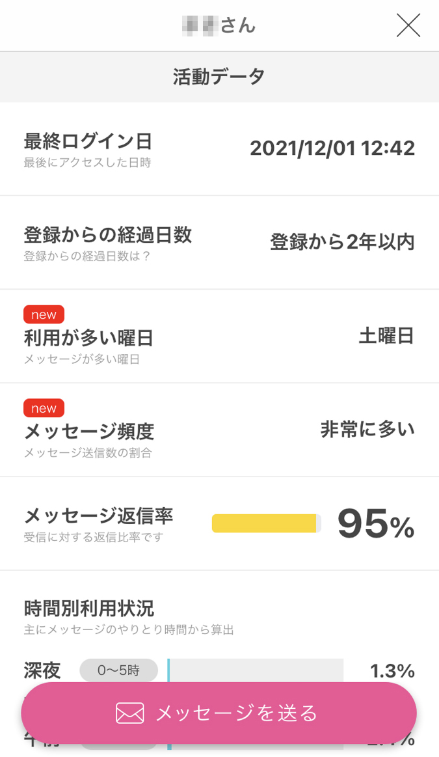This screenshot has width=439, height=757.
Task: Click the 1.3% late-night usage value
Action: [x=392, y=670]
